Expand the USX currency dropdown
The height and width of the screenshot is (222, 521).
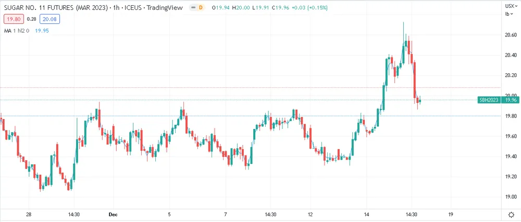[x=510, y=6]
